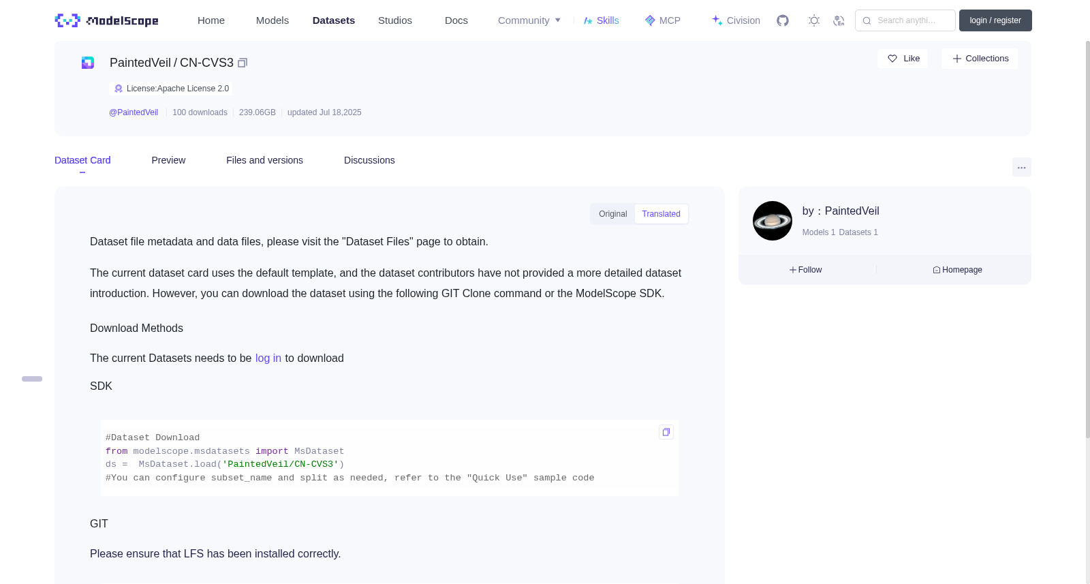Click the '239.06GB' size text
1090x584 pixels.
[258, 112]
